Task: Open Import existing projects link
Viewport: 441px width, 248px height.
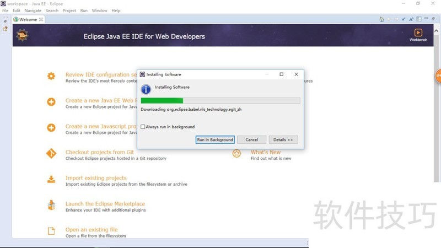Action: (x=96, y=178)
